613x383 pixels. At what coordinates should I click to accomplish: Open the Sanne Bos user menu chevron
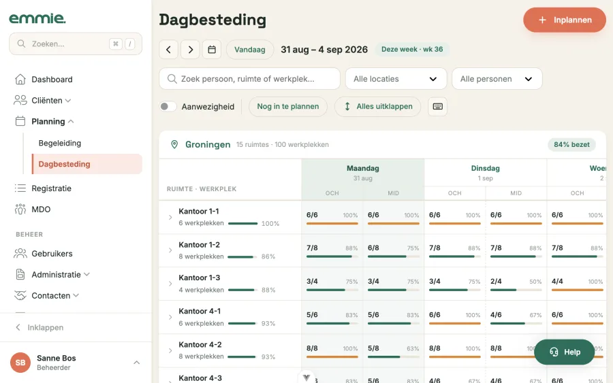pyautogui.click(x=136, y=363)
